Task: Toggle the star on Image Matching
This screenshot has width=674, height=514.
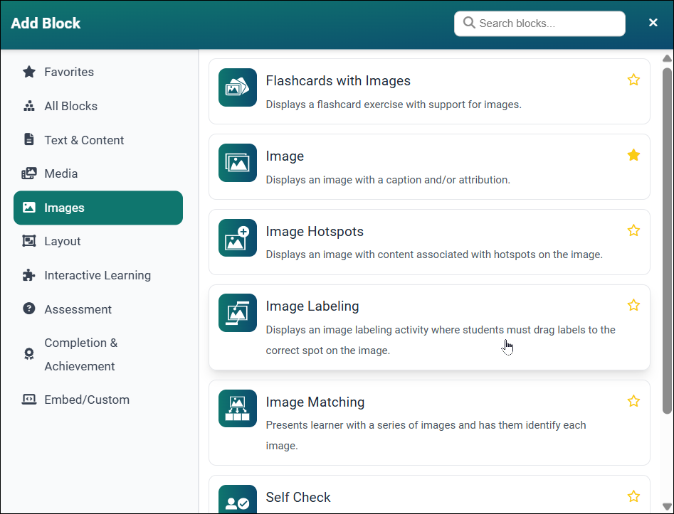Action: tap(633, 401)
